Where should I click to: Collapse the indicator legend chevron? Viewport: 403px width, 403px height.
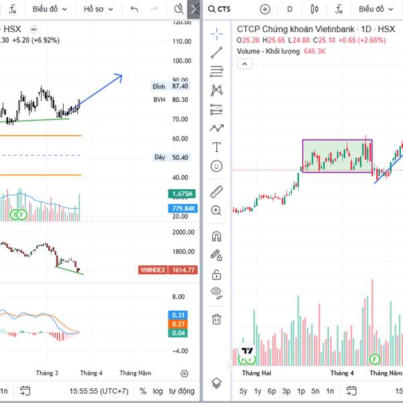point(244,64)
